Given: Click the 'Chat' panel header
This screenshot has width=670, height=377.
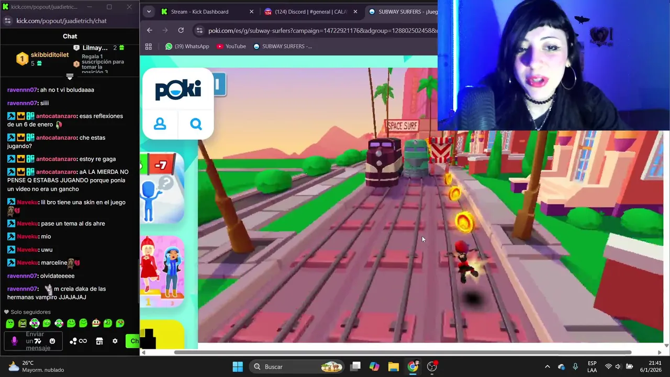Looking at the screenshot, I should tap(70, 36).
